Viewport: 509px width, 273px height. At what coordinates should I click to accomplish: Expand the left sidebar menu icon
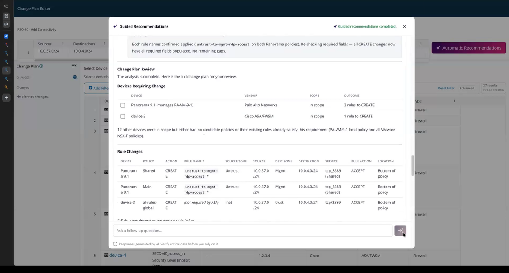coord(6,6)
